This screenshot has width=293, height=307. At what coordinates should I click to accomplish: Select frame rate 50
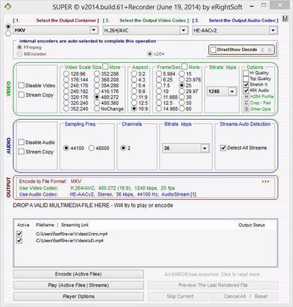pyautogui.click(x=182, y=103)
